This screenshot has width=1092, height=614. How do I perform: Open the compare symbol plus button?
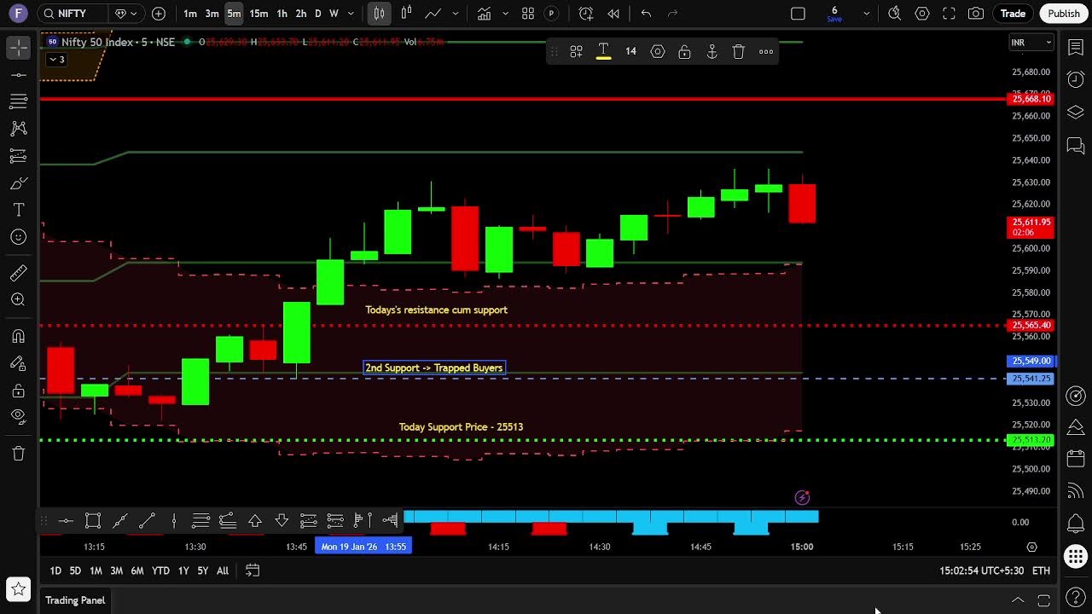[x=159, y=14]
